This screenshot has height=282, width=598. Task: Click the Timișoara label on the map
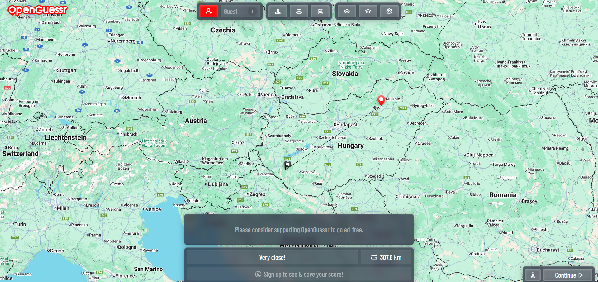410,197
